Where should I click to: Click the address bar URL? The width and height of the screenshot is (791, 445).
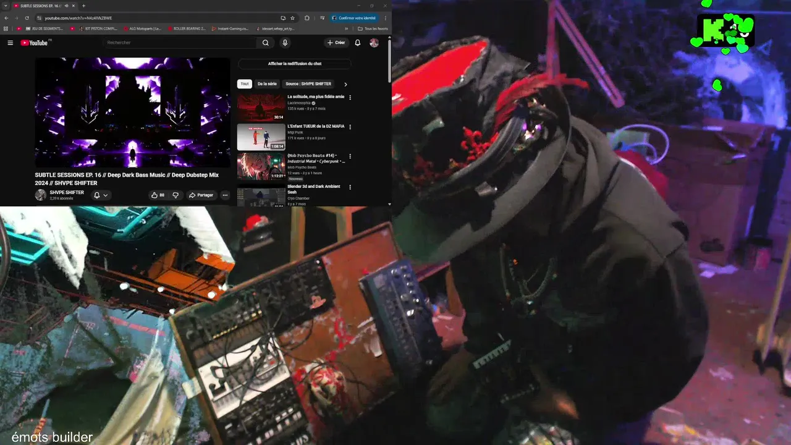click(78, 18)
